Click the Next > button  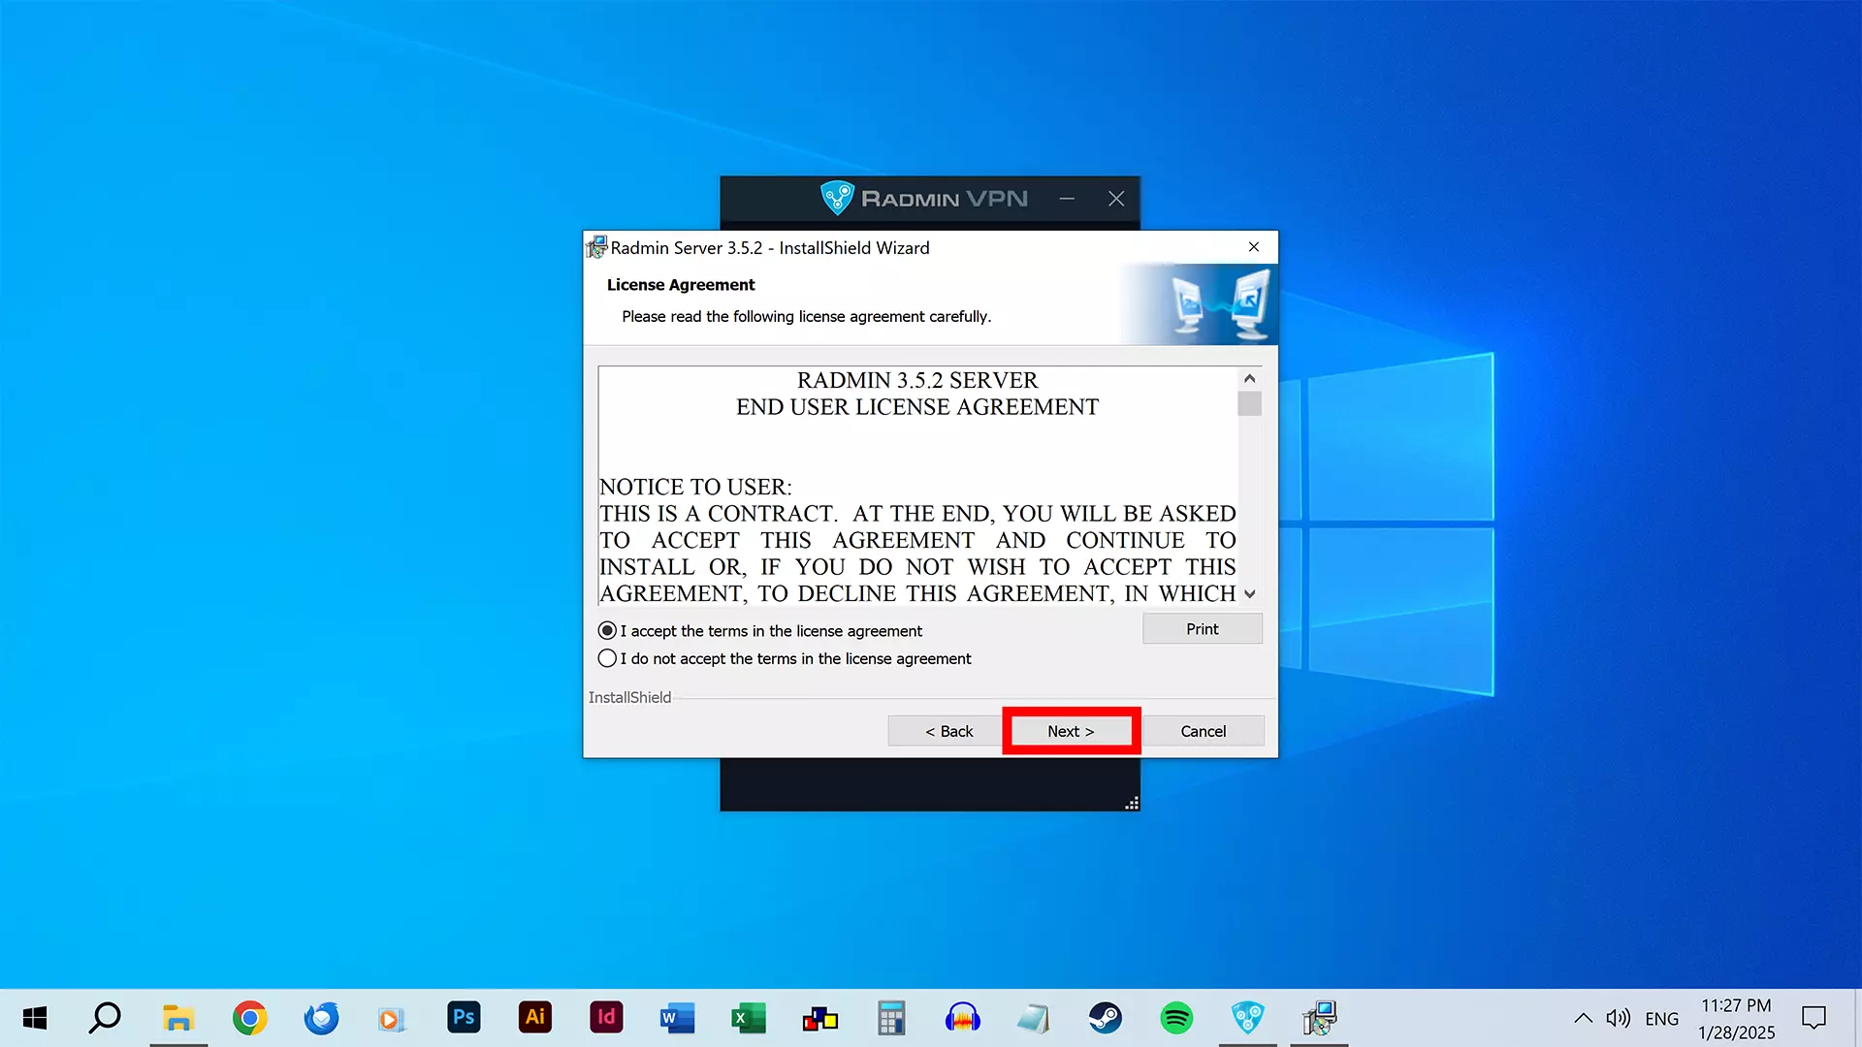[1071, 731]
